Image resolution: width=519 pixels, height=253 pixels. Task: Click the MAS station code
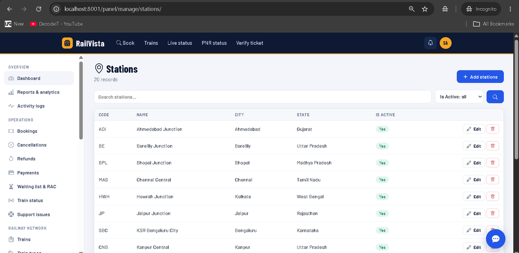(x=103, y=180)
